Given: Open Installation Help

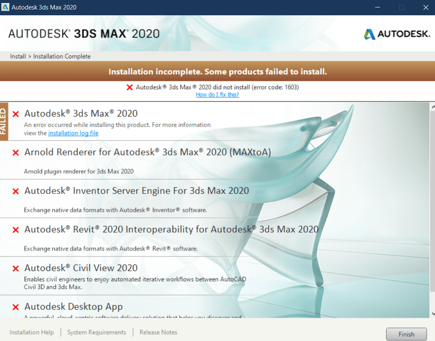Looking at the screenshot, I should tap(32, 332).
